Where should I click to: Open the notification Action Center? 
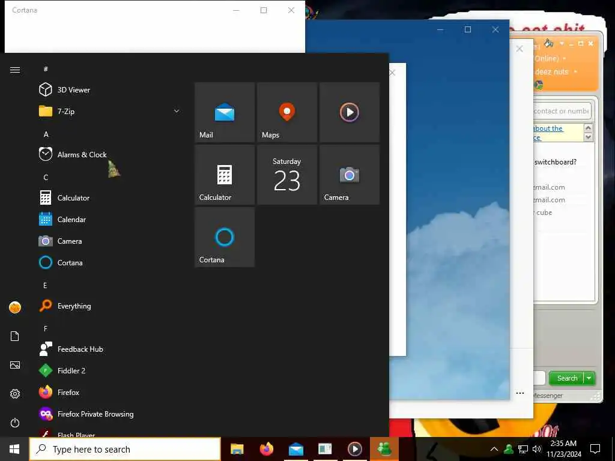[595, 449]
